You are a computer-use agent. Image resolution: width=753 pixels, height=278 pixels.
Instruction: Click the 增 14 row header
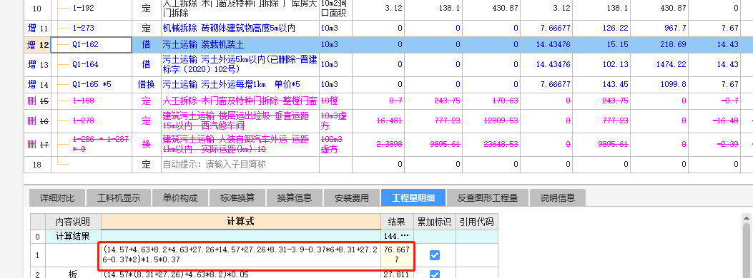[x=37, y=84]
